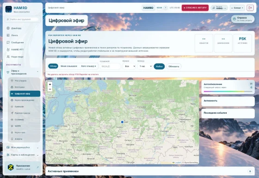Screen dimensions: 259x178
Task: Switch to the Меня слышали tab
Action: tap(69, 66)
